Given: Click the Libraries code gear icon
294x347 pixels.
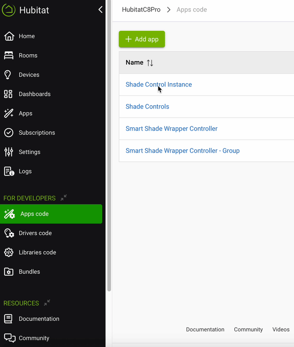Looking at the screenshot, I should (x=9, y=252).
